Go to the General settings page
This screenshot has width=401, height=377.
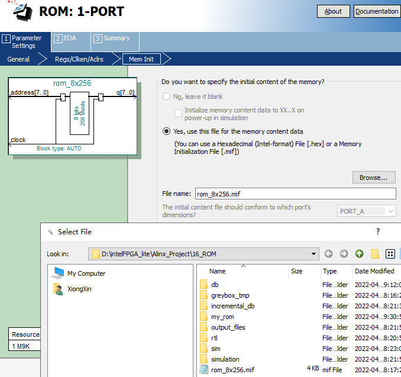tap(18, 59)
